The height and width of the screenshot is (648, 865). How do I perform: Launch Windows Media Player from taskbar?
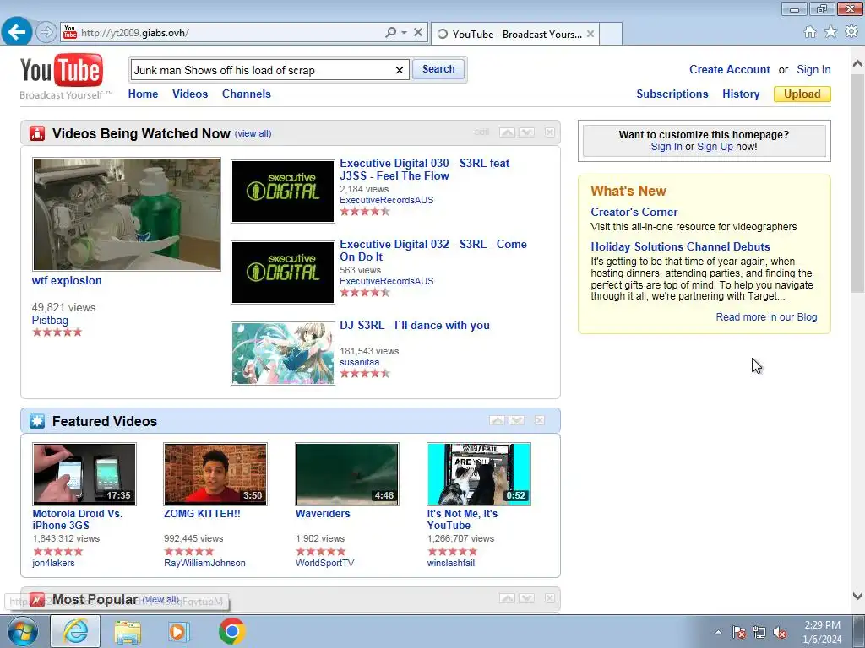pyautogui.click(x=179, y=631)
